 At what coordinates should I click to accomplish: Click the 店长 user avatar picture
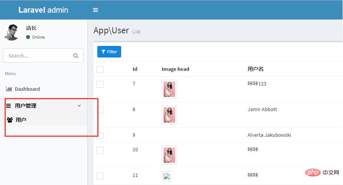pyautogui.click(x=11, y=32)
